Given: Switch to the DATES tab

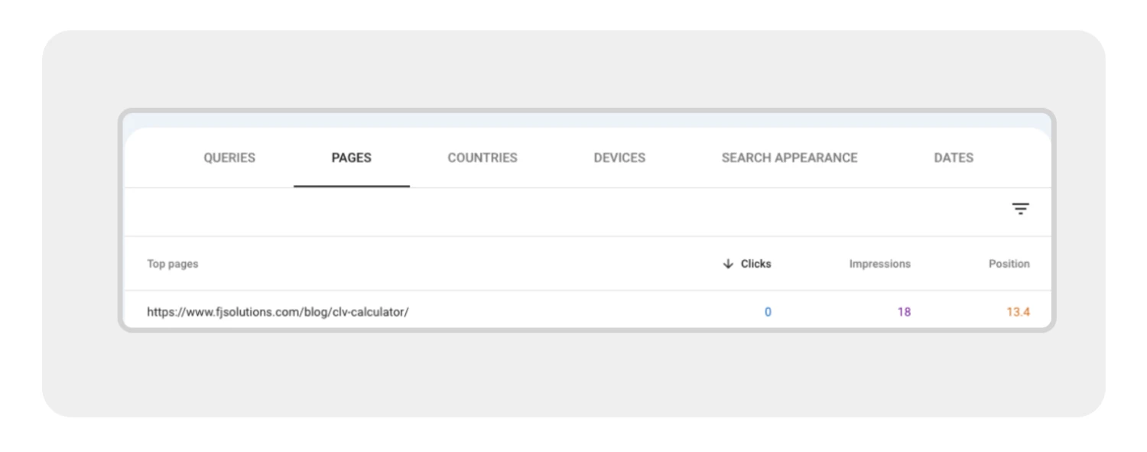Looking at the screenshot, I should click(x=954, y=158).
